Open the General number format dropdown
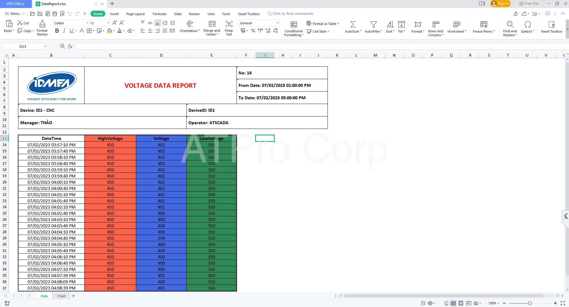 (x=277, y=23)
